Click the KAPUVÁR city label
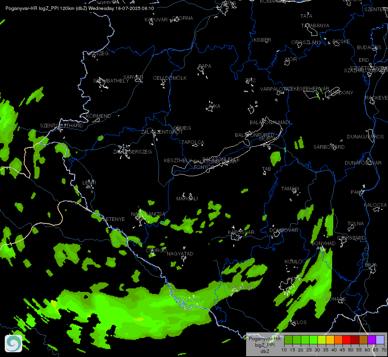 [x=156, y=20]
